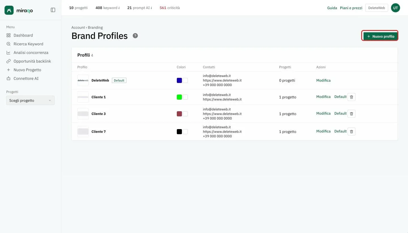Click the Branding breadcrumb text
This screenshot has height=233, width=408.
[x=95, y=27]
